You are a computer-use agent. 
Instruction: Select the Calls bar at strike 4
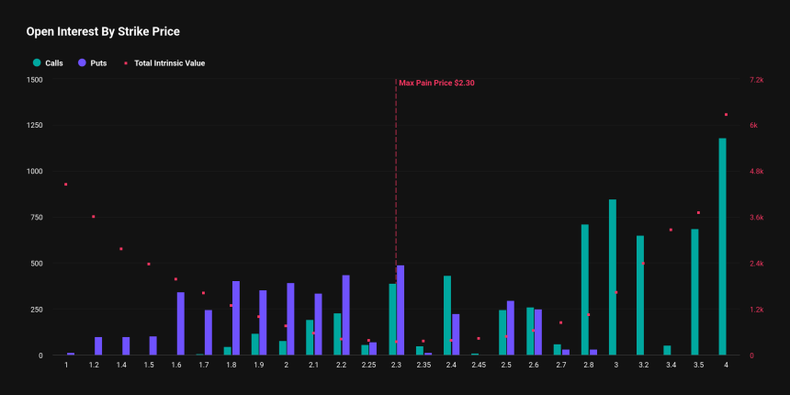click(x=723, y=247)
